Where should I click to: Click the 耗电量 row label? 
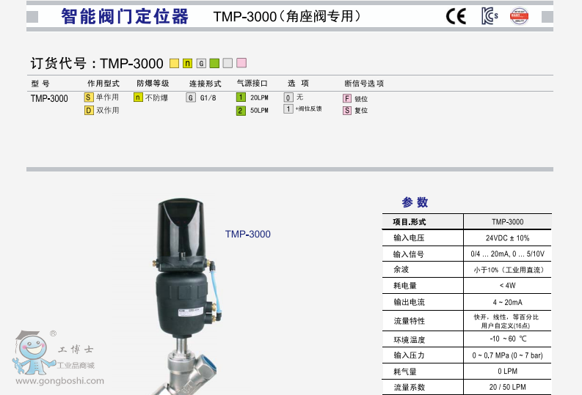pos(405,286)
